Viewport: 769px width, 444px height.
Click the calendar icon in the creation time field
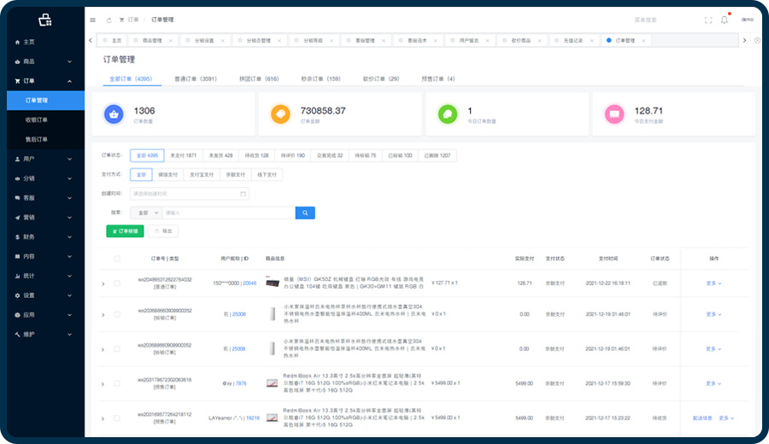(243, 194)
